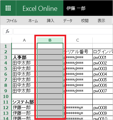Open the ファイル tab

12,21
